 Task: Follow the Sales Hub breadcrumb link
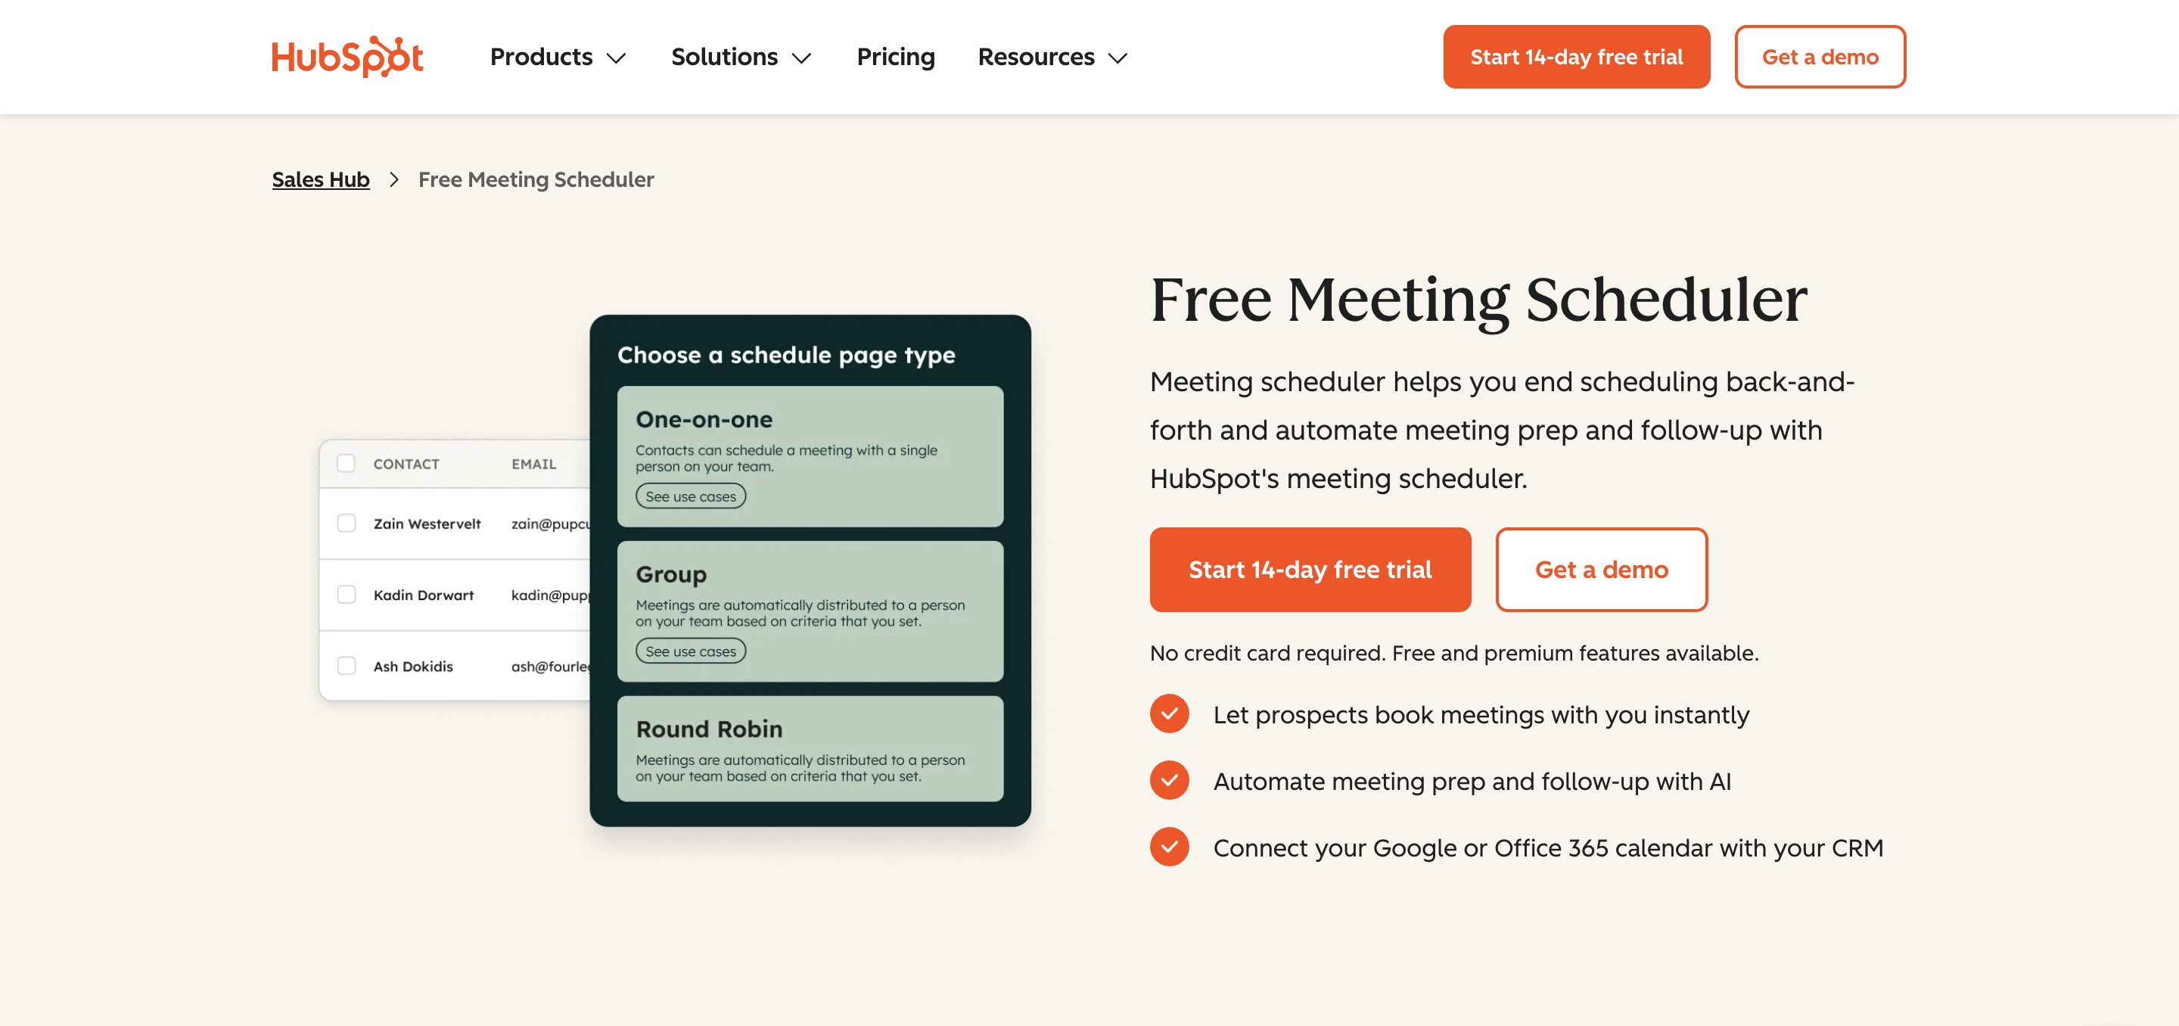point(320,179)
